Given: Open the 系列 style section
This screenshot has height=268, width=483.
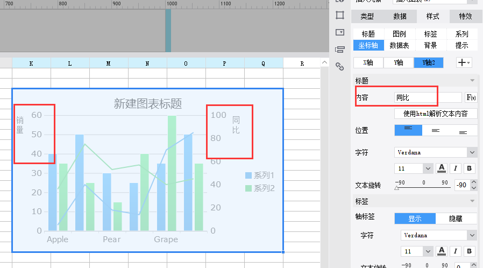Looking at the screenshot, I should tap(461, 34).
